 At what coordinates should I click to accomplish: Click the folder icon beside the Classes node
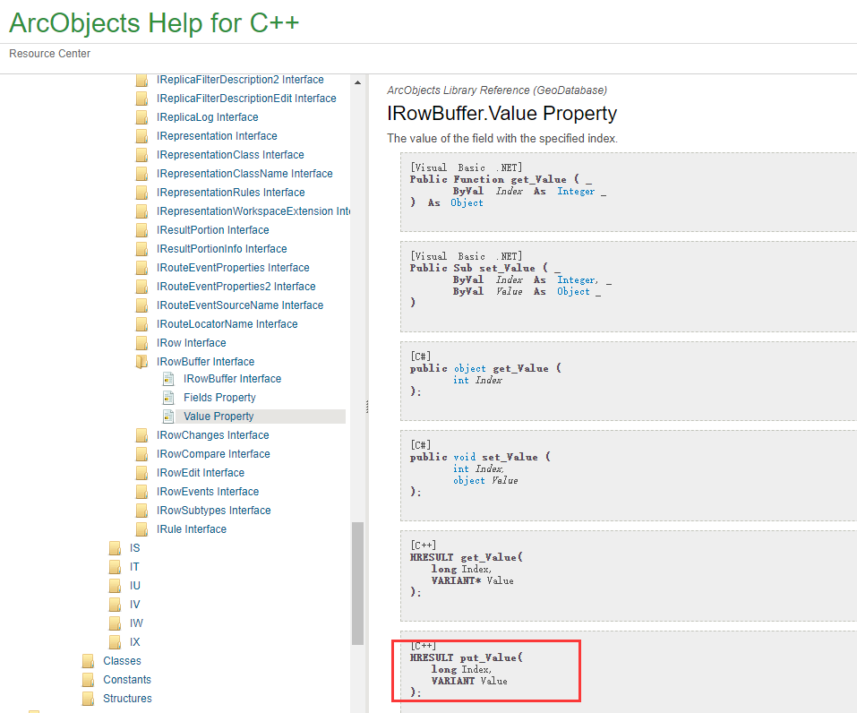(x=87, y=660)
